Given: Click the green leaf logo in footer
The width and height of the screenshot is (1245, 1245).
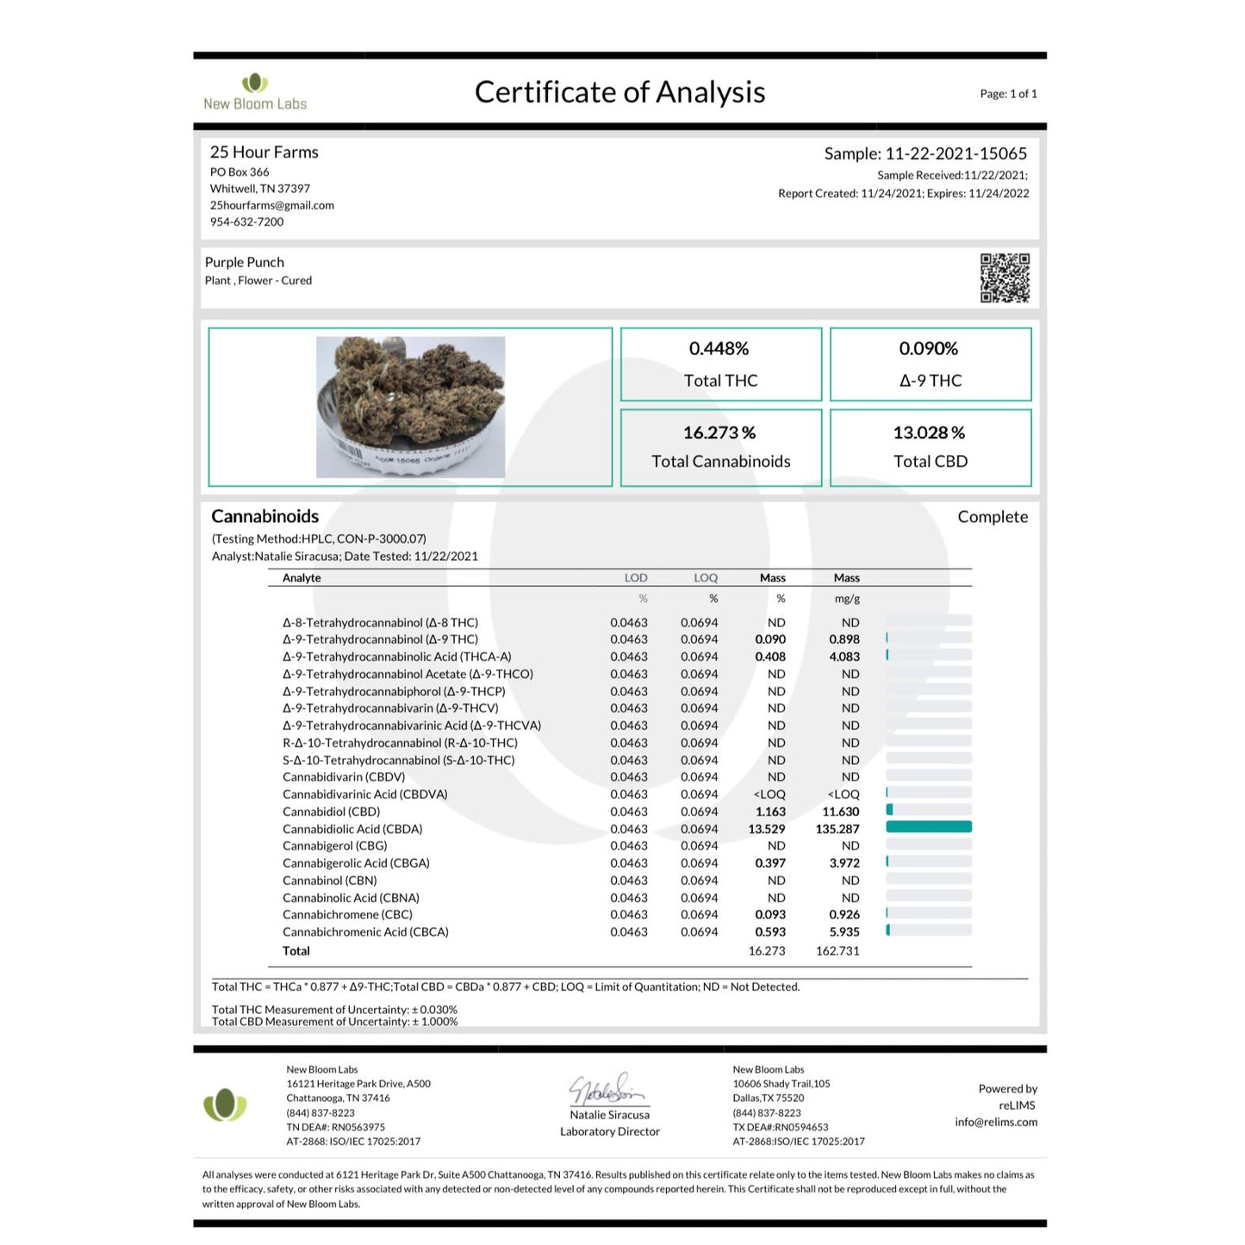Looking at the screenshot, I should pyautogui.click(x=226, y=1105).
